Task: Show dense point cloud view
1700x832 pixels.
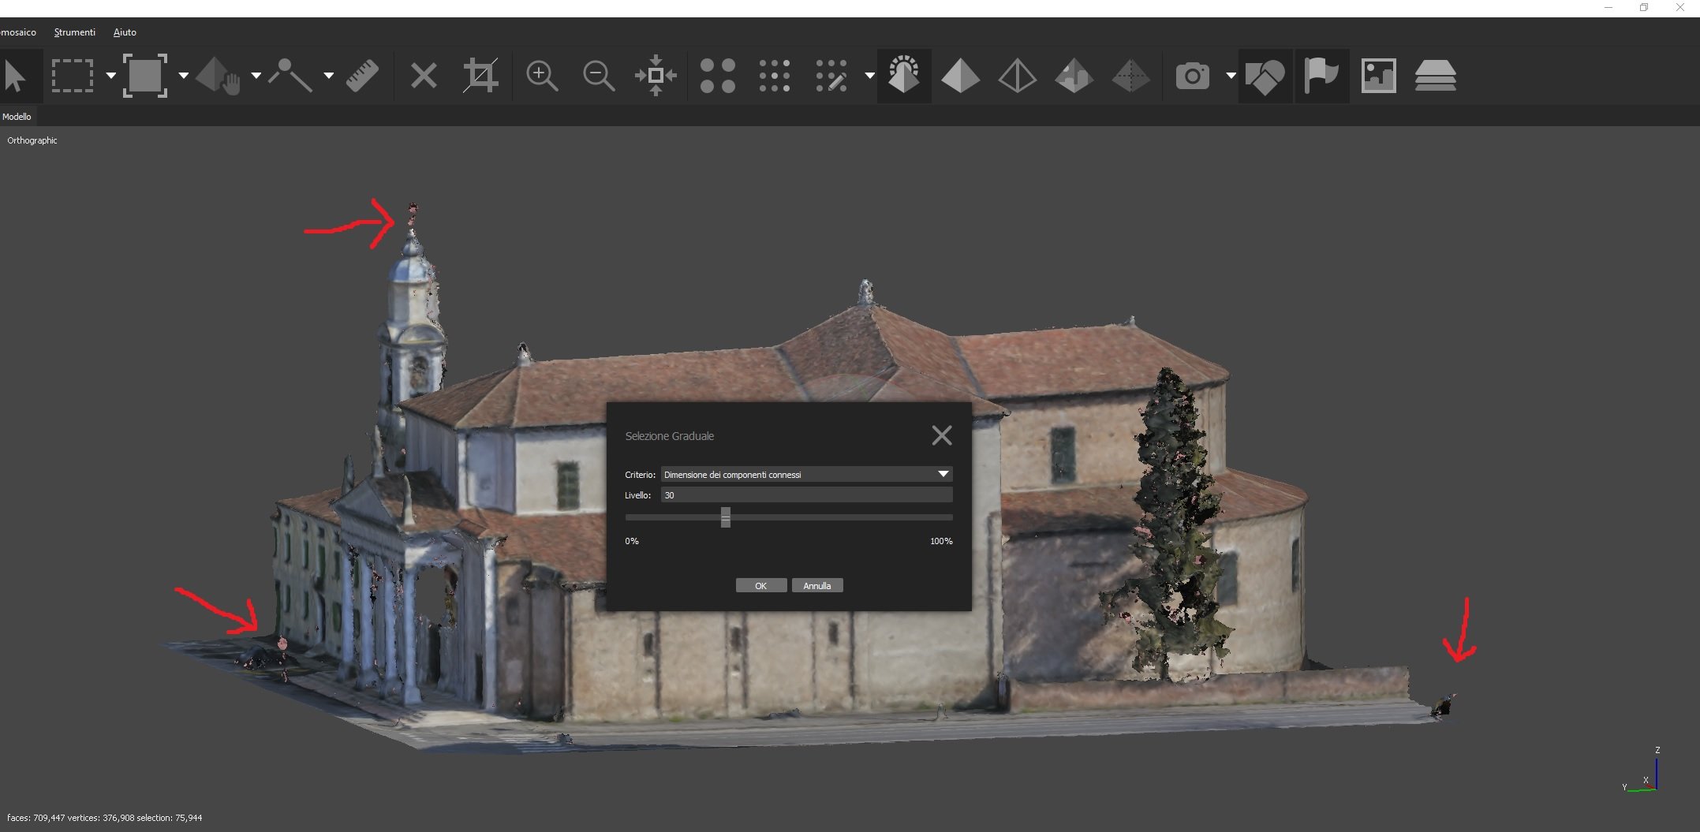Action: pyautogui.click(x=775, y=76)
